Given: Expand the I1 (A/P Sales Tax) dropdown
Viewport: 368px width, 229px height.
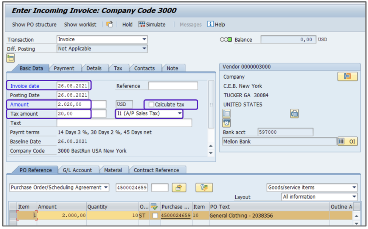Looking at the screenshot, I should (180, 114).
